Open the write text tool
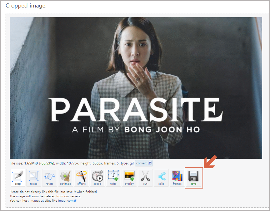 coord(113,178)
